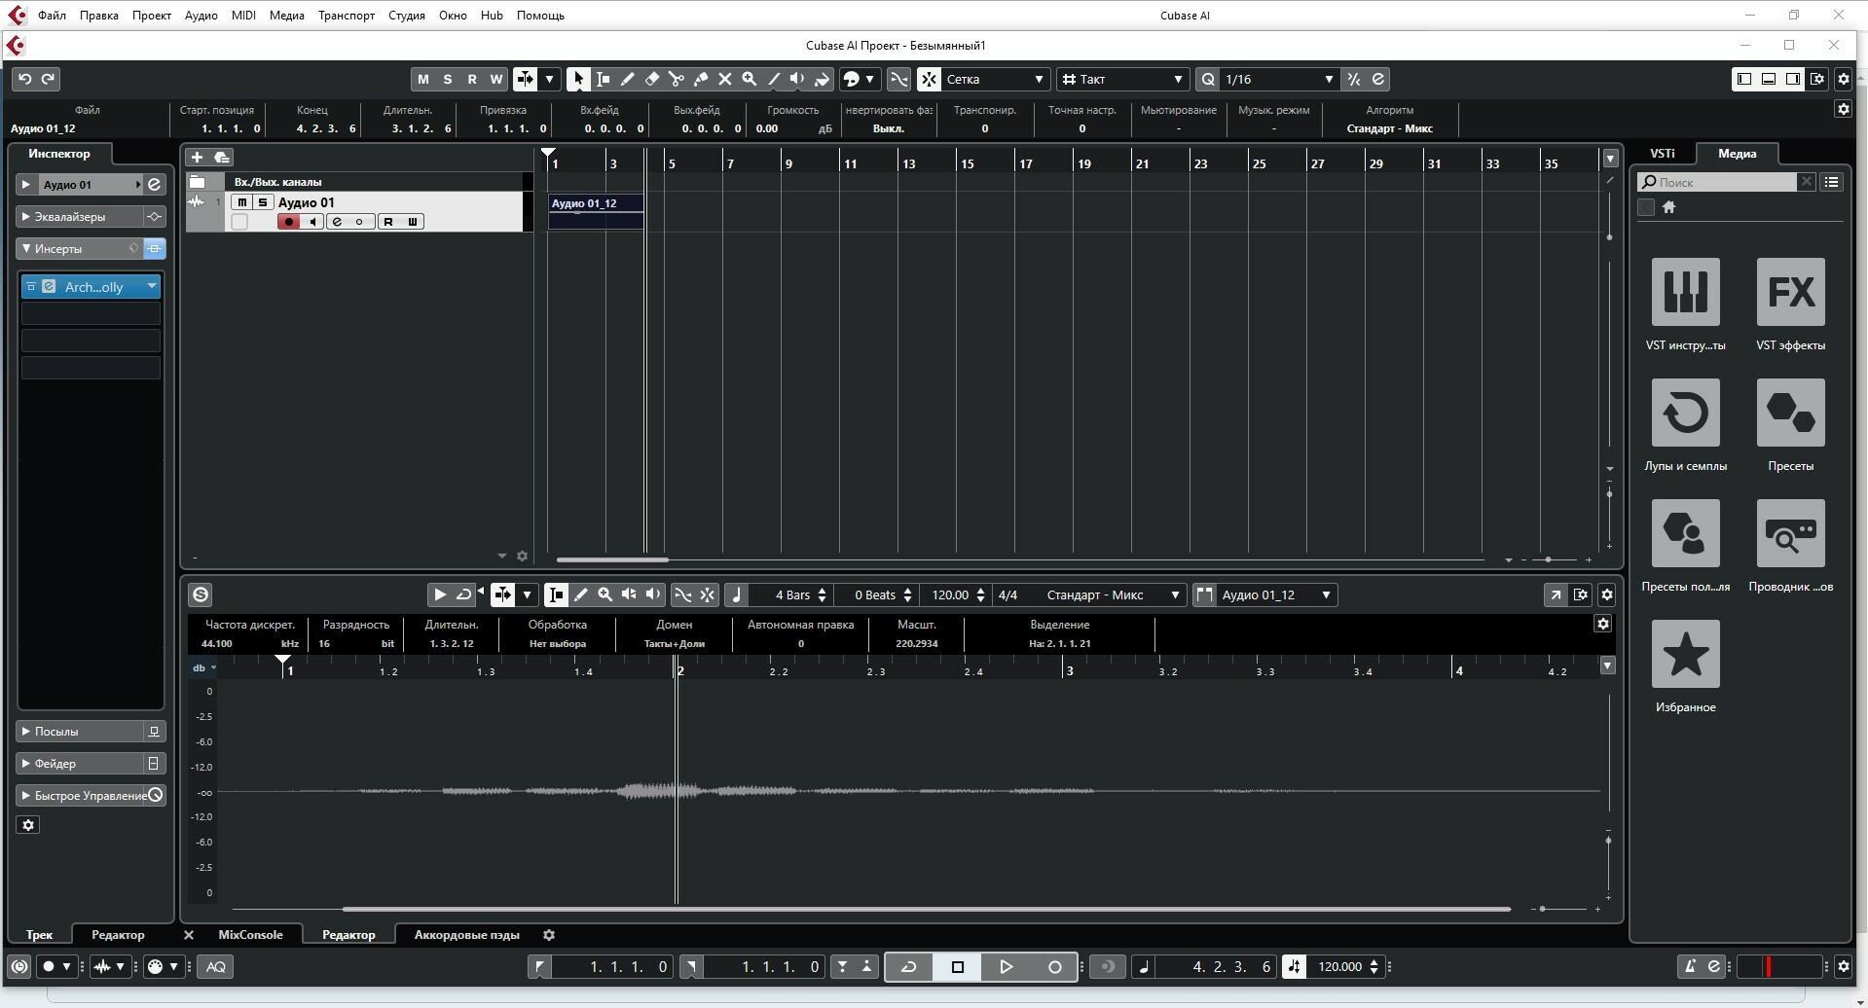Screen dimensions: 1868x1008
Task: Select the Draw pencil tool
Action: (x=627, y=79)
